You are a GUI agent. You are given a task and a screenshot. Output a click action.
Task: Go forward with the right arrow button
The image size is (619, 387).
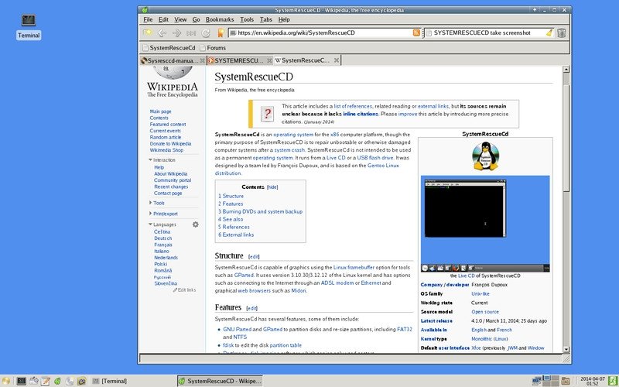tap(176, 33)
